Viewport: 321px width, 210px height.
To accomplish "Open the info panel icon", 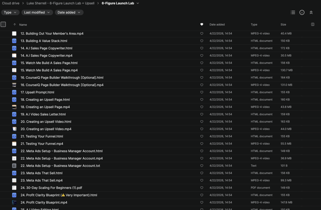I will point(302,13).
